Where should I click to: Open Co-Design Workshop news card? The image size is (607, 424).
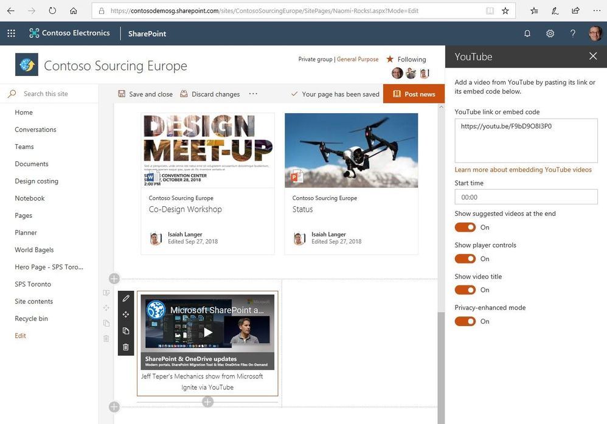pyautogui.click(x=208, y=184)
